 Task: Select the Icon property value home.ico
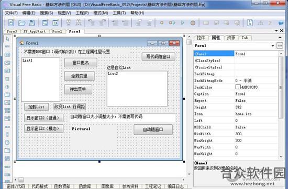[243, 114]
